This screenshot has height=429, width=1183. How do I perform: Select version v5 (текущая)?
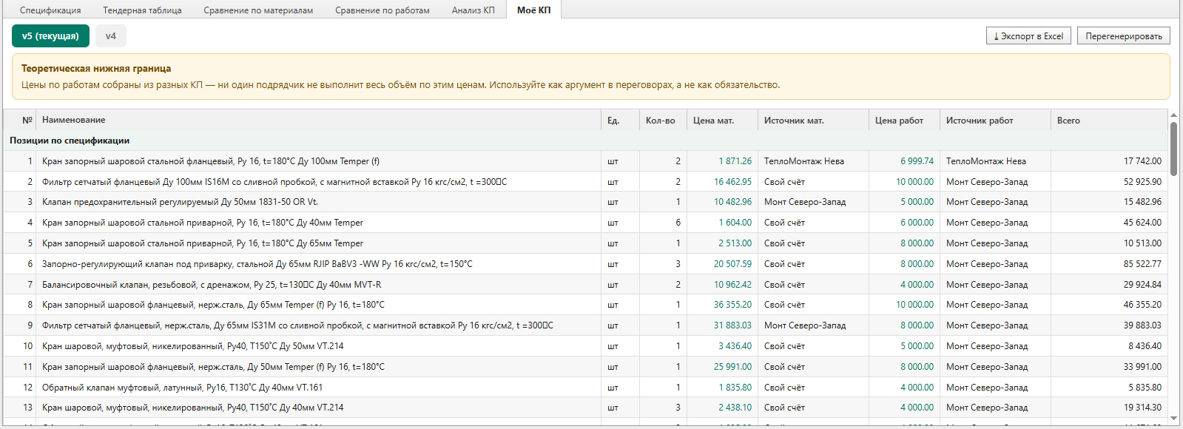[50, 36]
